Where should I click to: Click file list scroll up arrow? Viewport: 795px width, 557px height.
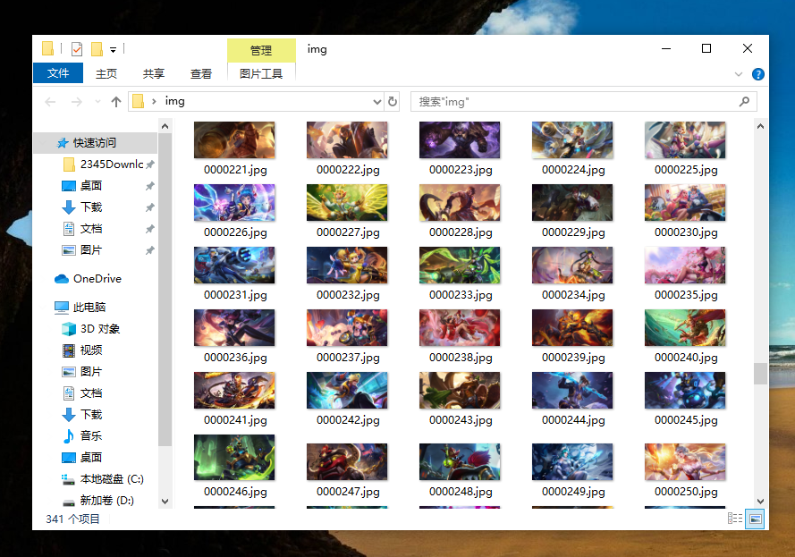click(760, 126)
